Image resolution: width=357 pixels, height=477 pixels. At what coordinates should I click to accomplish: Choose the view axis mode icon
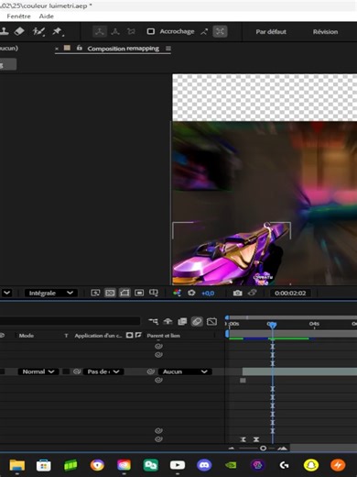point(131,31)
